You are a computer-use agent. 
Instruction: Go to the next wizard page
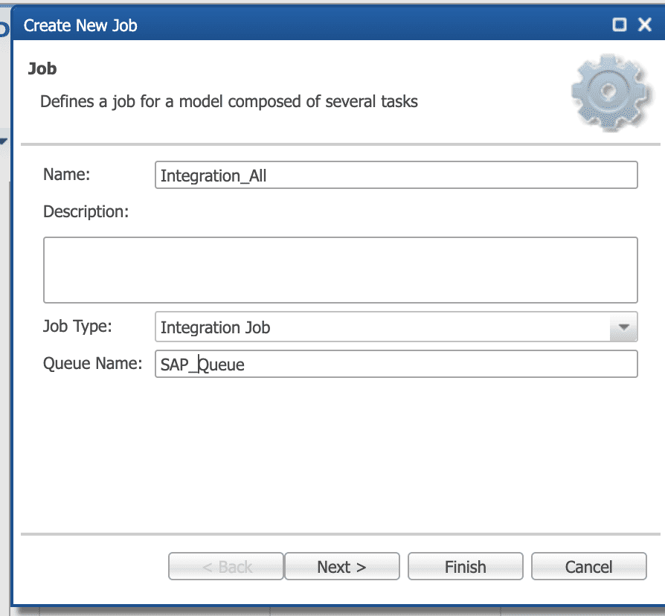tap(342, 566)
